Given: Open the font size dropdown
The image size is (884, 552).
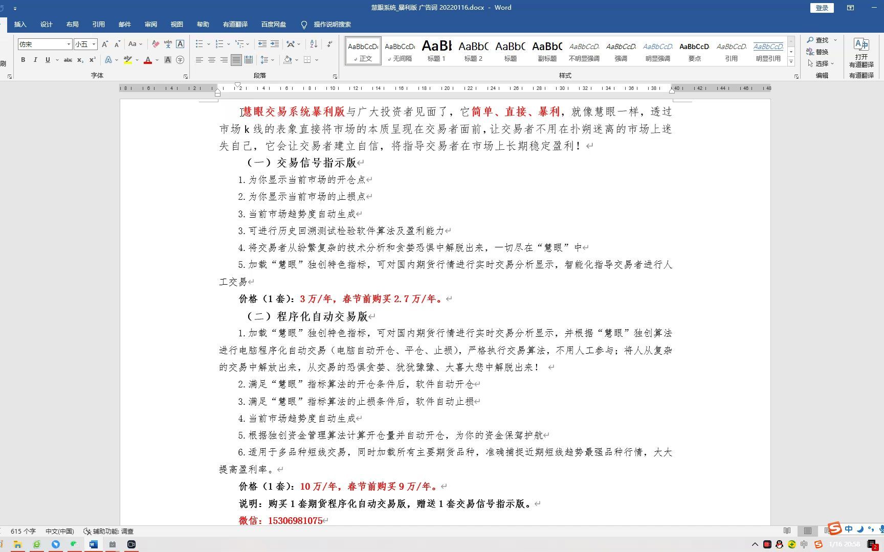Looking at the screenshot, I should tap(94, 44).
